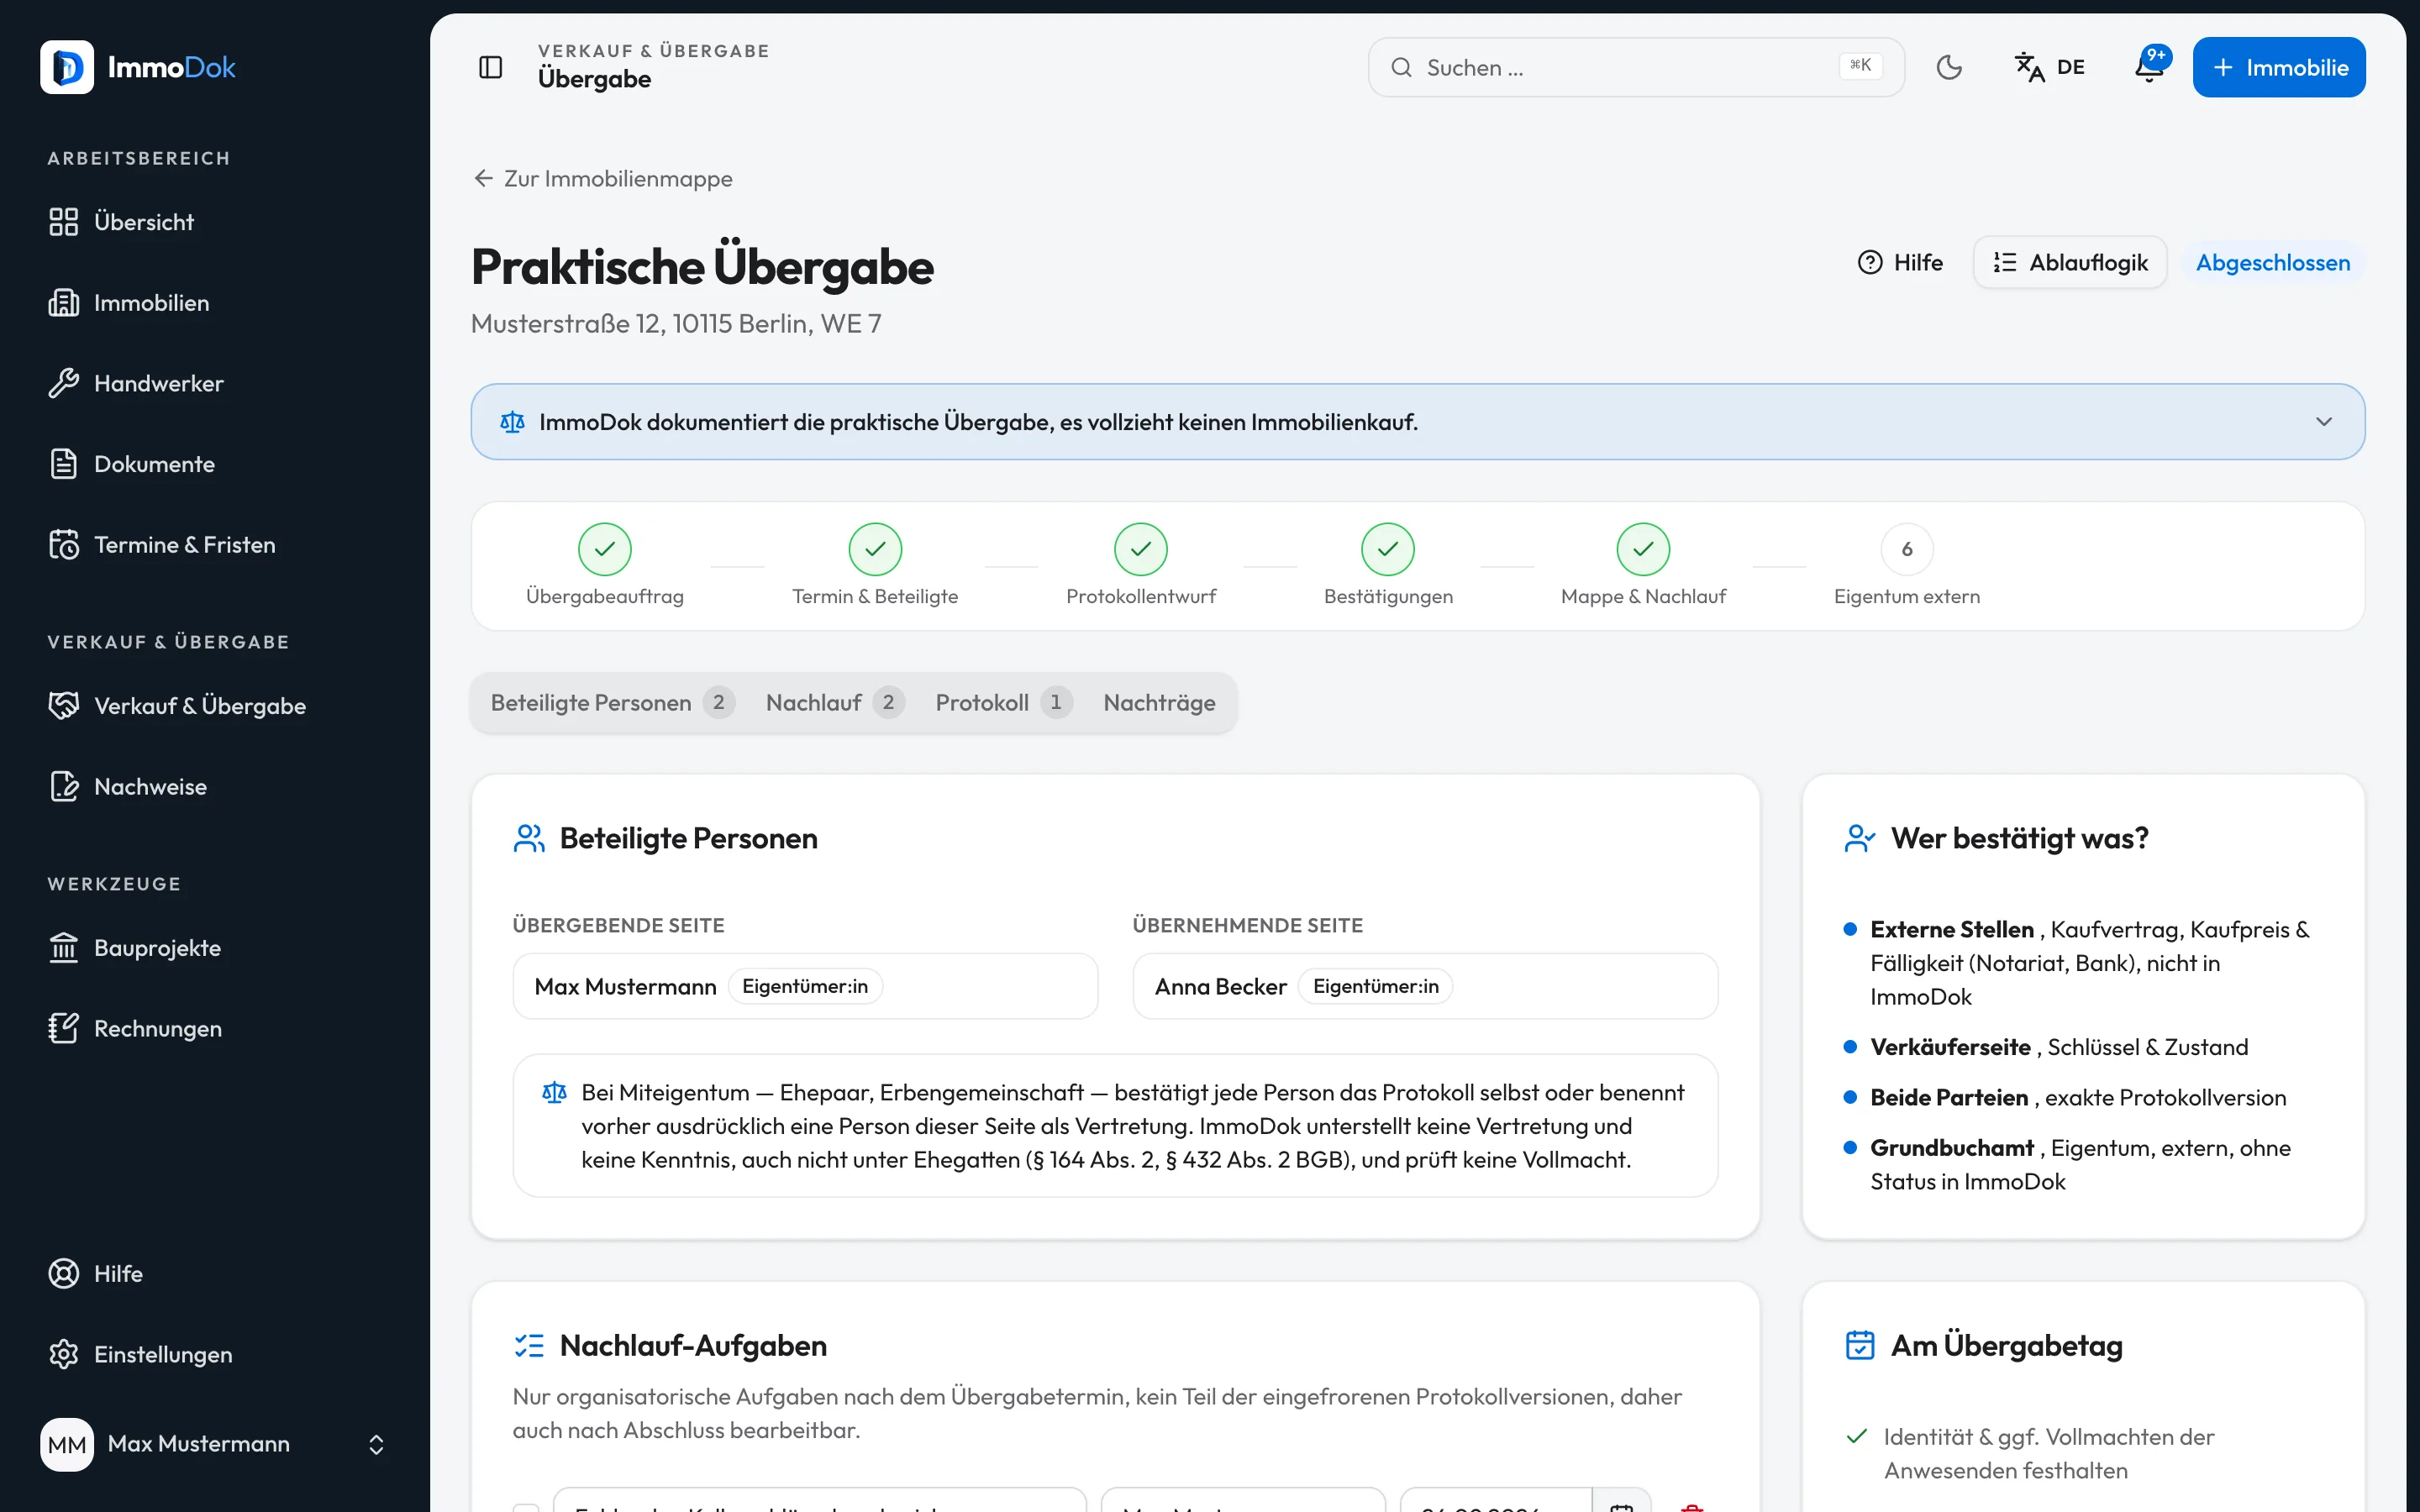Switch to the Beteiligte Personen tab
This screenshot has height=1512, width=2420.
(612, 702)
